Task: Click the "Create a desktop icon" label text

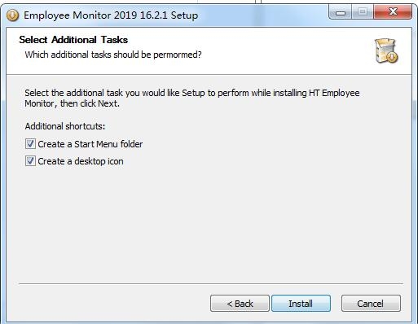Action: point(81,161)
